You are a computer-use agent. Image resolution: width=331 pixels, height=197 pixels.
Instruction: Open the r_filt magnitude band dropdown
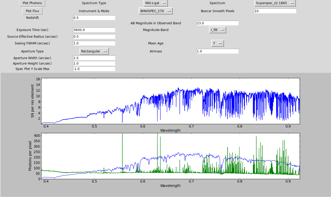coord(217,30)
